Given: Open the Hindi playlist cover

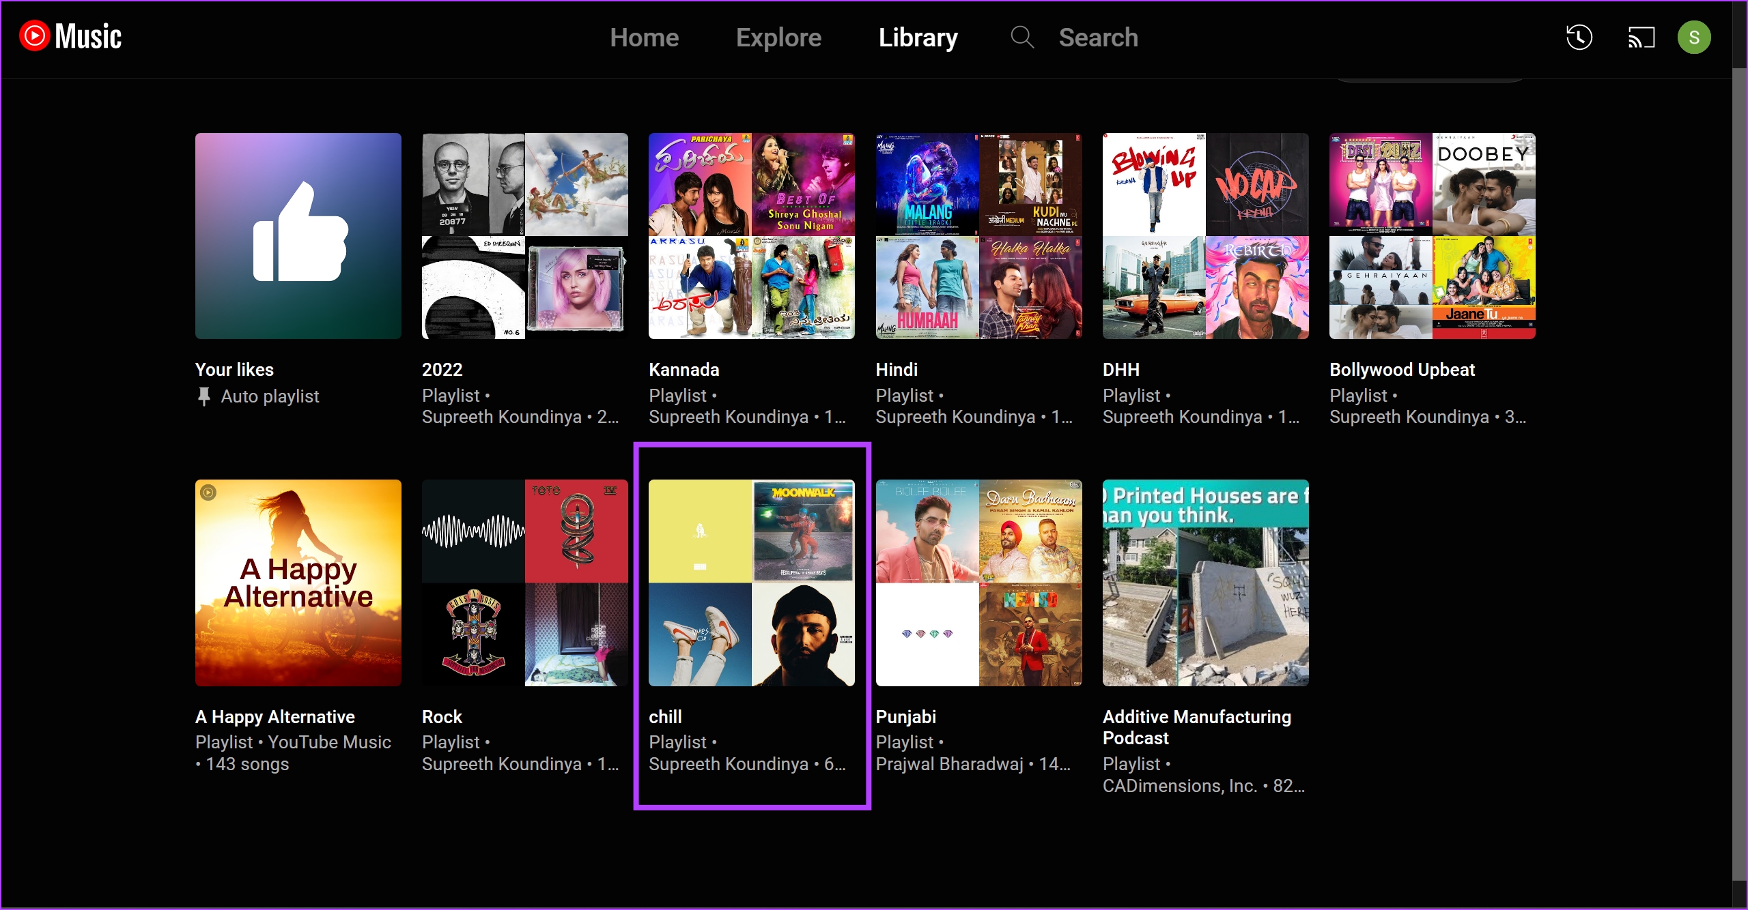Looking at the screenshot, I should [x=978, y=236].
